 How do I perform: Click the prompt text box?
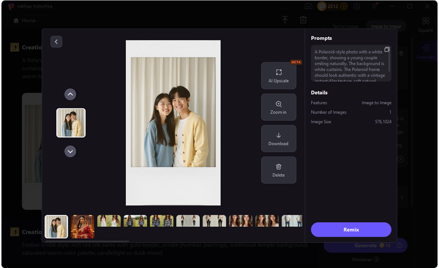click(x=351, y=64)
